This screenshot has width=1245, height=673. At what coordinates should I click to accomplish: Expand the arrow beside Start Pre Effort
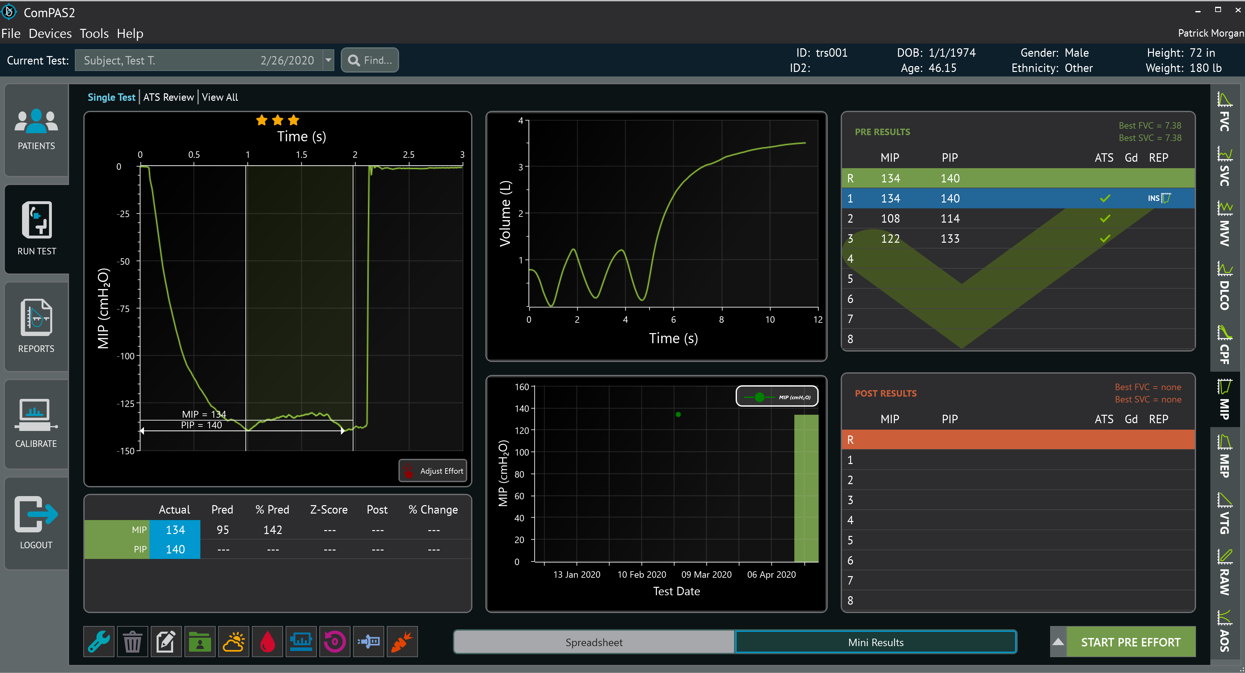tap(1058, 642)
